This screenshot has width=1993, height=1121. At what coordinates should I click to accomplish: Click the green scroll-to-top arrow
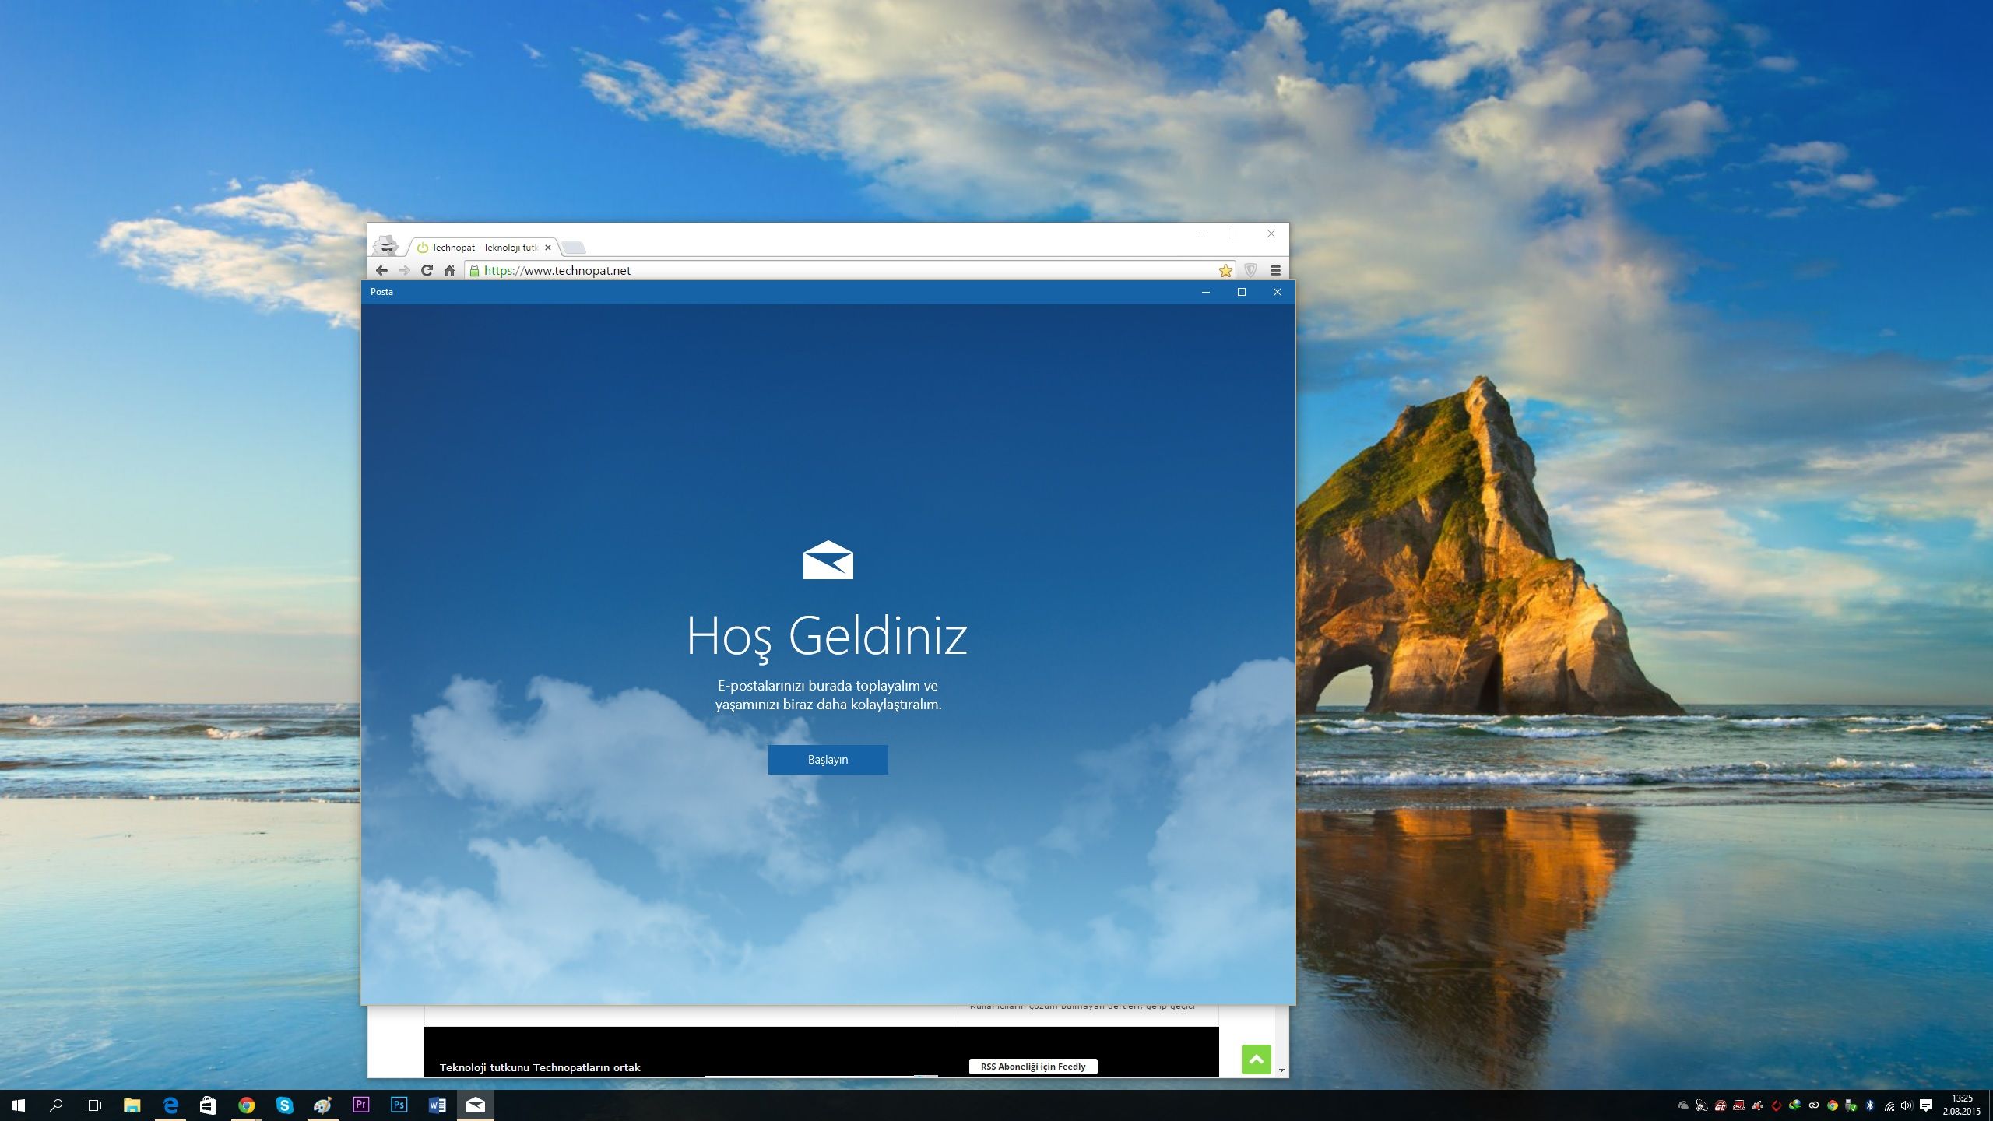tap(1256, 1060)
